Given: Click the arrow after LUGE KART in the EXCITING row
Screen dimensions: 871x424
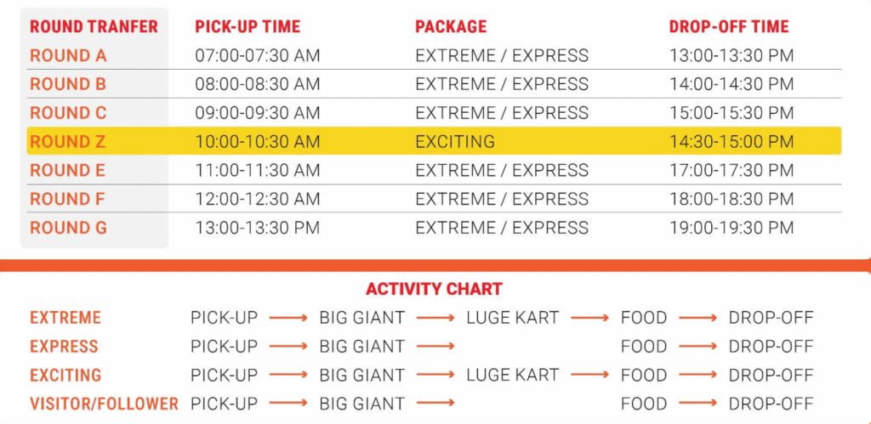Looking at the screenshot, I should pos(589,376).
